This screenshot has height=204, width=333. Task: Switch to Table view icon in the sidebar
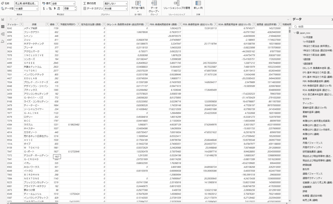pos(3,27)
